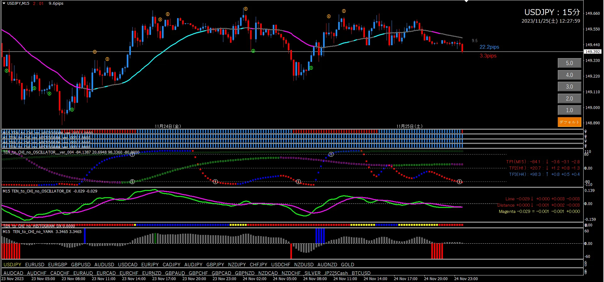
Task: Switch the chart to EURGBP
Action: pos(58,265)
